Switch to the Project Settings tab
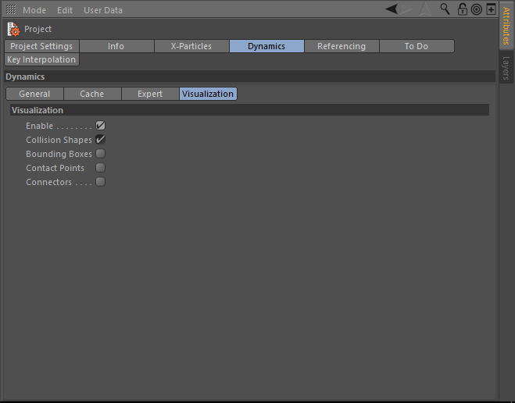This screenshot has width=515, height=403. [41, 46]
